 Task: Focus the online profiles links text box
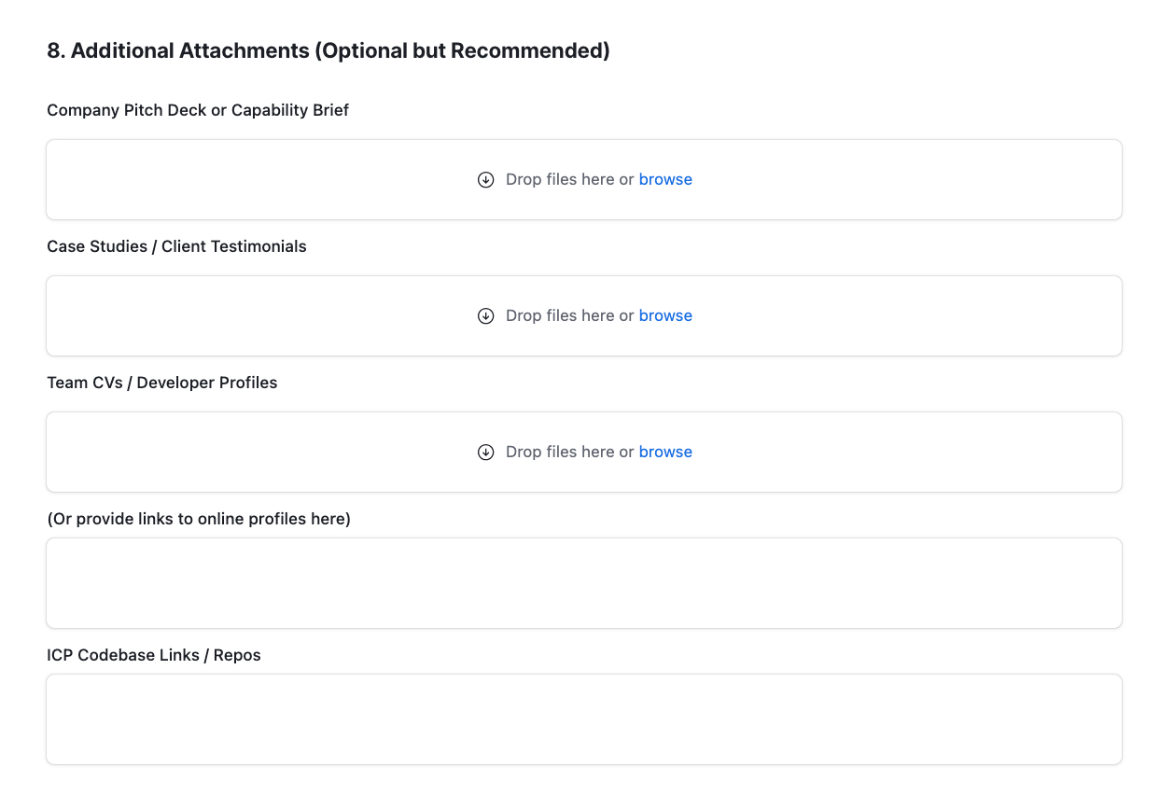583,582
